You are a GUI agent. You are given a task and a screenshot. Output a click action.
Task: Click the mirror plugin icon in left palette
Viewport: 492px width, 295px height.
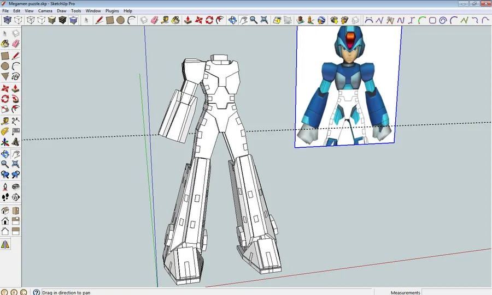[x=5, y=245]
